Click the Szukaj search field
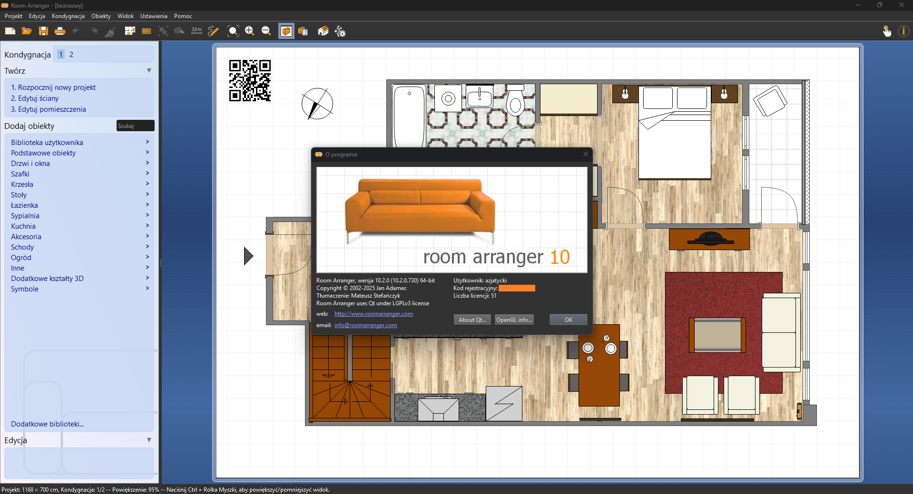Image resolution: width=913 pixels, height=494 pixels. pos(136,126)
